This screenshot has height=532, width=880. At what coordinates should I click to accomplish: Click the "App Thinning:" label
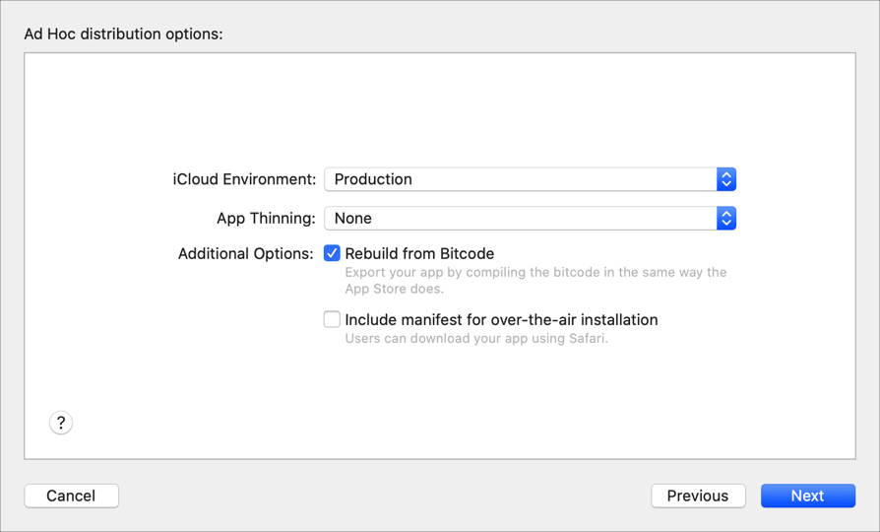266,219
